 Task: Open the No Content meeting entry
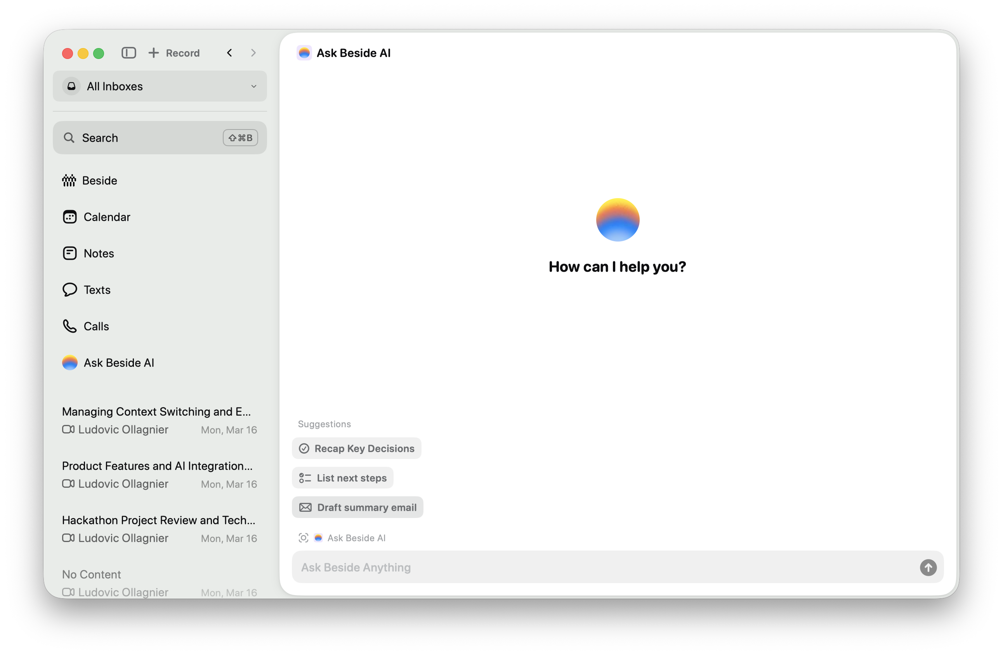[x=160, y=583]
